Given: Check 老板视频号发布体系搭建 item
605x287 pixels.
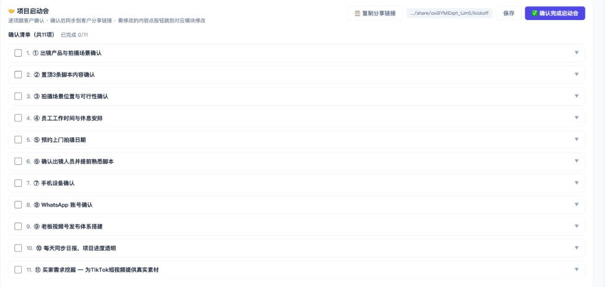Looking at the screenshot, I should (18, 226).
